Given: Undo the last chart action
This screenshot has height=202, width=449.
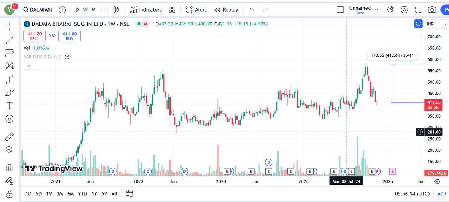Looking at the screenshot, I should click(252, 10).
